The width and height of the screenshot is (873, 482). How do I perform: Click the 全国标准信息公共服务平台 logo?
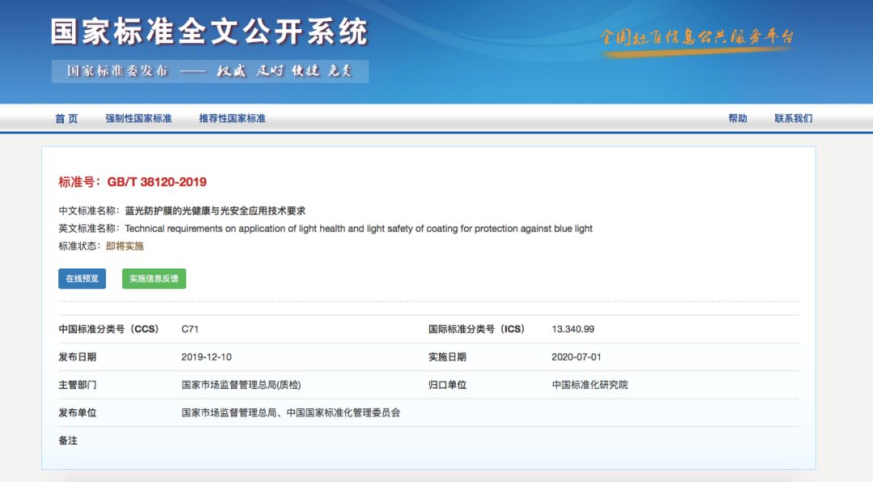(x=697, y=39)
